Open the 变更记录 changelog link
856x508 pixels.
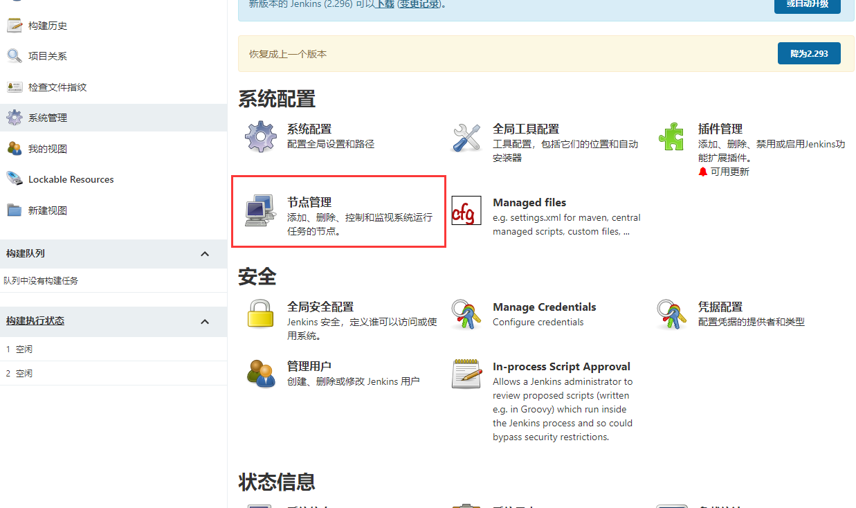point(419,4)
